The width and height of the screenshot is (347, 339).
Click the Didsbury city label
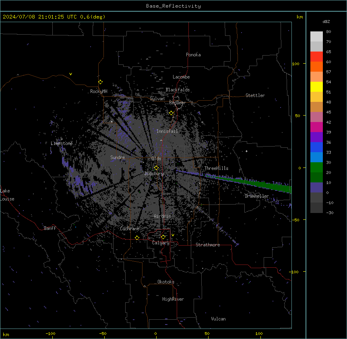tap(154, 174)
